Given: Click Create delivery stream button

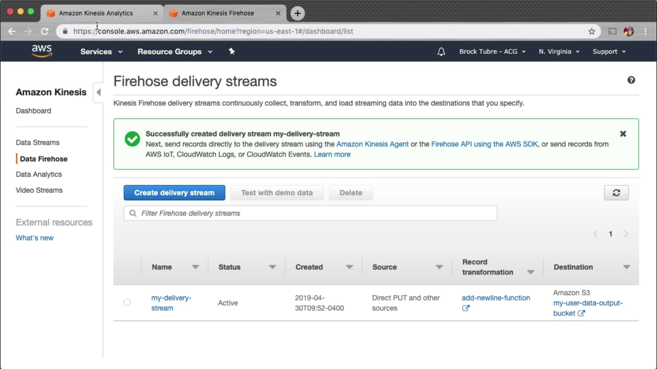Looking at the screenshot, I should (x=174, y=193).
